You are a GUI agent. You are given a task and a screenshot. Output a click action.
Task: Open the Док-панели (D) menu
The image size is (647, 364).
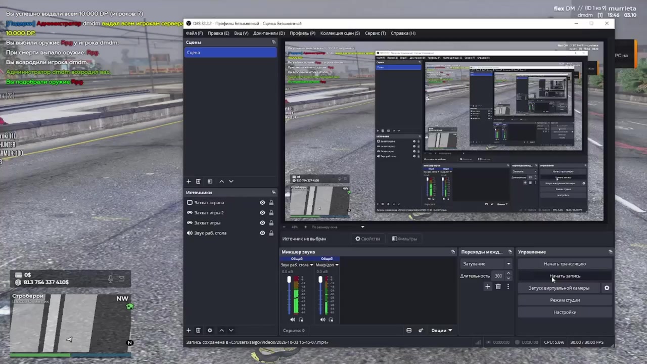coord(269,33)
